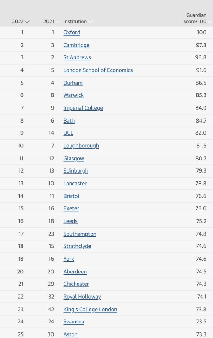Image resolution: width=213 pixels, height=338 pixels.
Task: Open the Oxford institution page
Action: [72, 33]
